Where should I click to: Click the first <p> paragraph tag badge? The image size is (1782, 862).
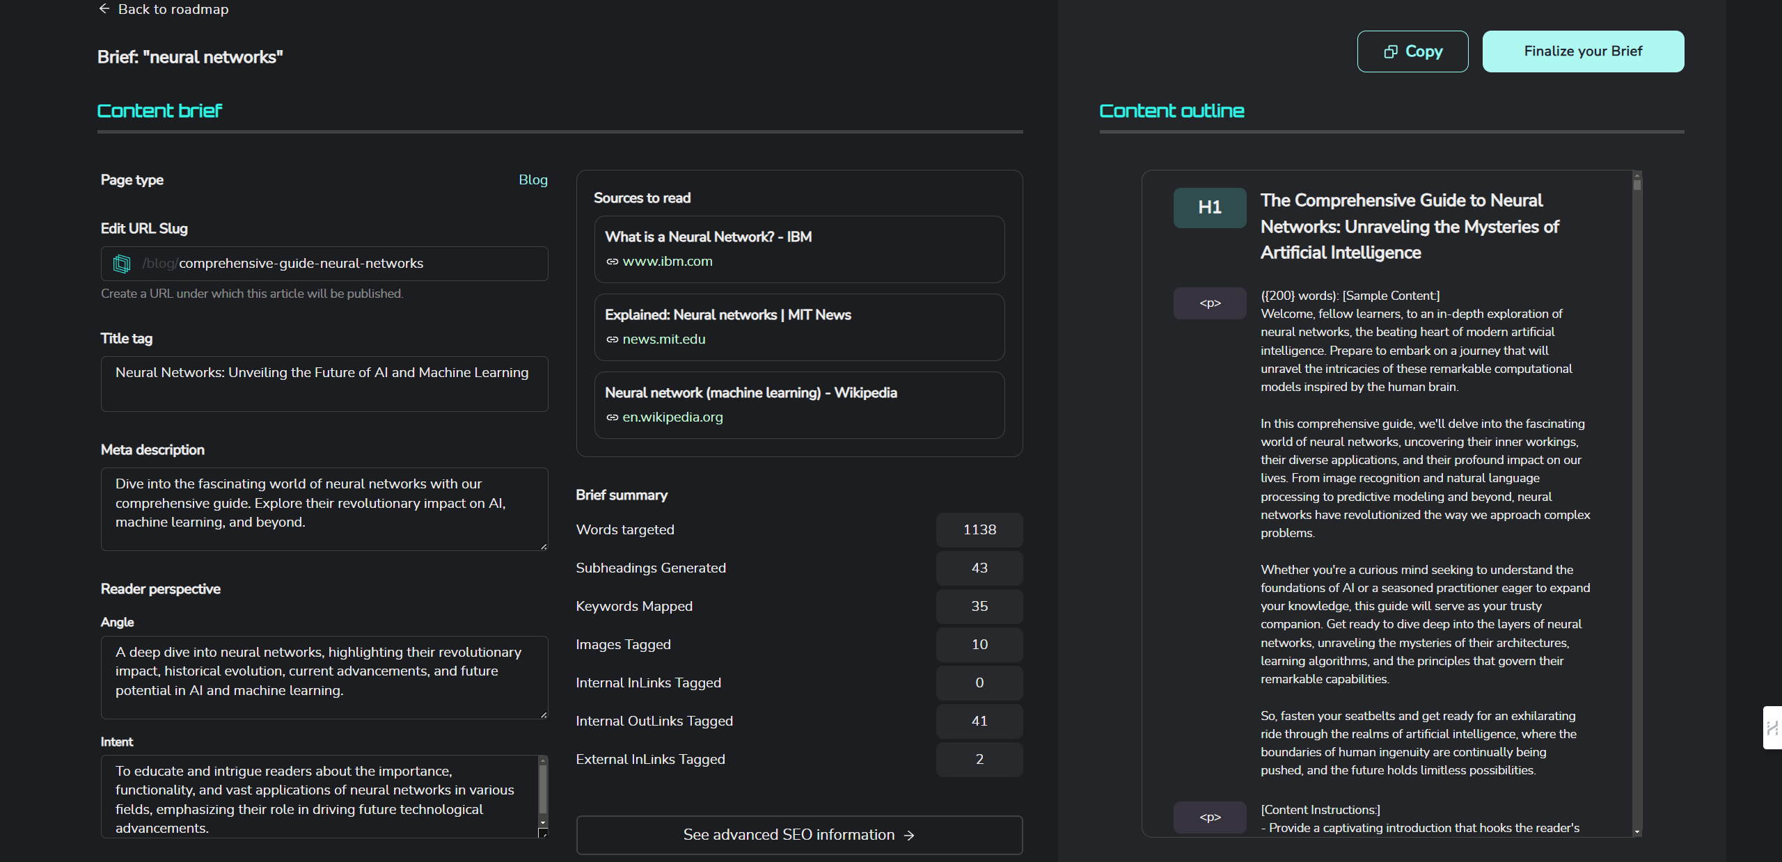coord(1210,303)
